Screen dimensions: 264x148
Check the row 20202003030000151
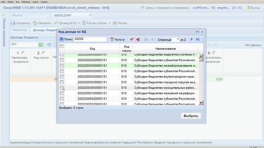pyautogui.click(x=61, y=76)
